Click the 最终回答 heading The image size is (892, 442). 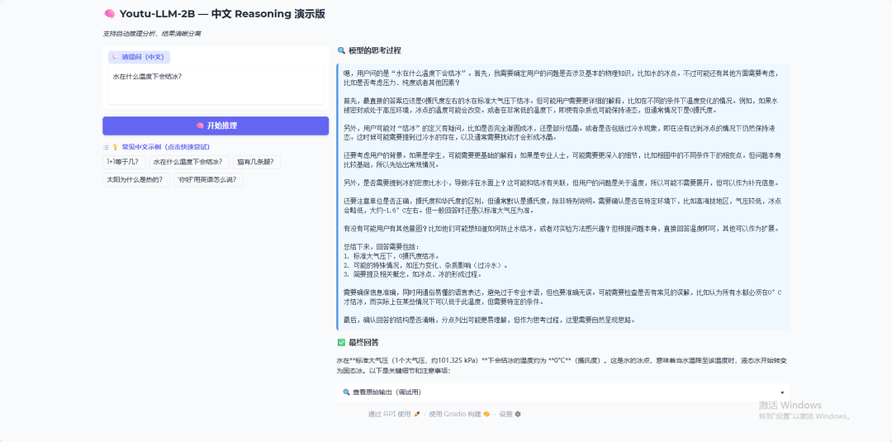pos(363,343)
